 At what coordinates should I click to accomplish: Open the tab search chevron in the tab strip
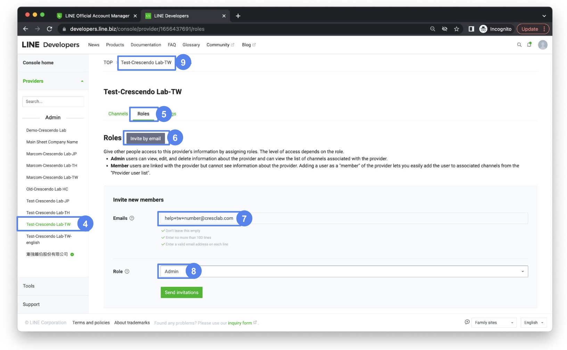point(544,16)
